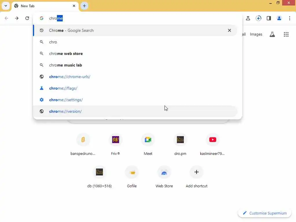The image size is (296, 222).
Task: Remove the Chrome history suggestion
Action: click(229, 30)
